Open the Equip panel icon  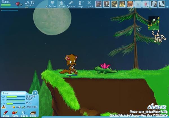pyautogui.click(x=24, y=113)
